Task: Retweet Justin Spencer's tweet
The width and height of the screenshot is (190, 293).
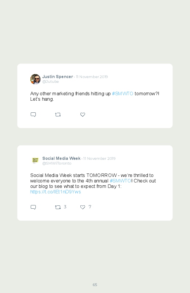Action: [58, 115]
